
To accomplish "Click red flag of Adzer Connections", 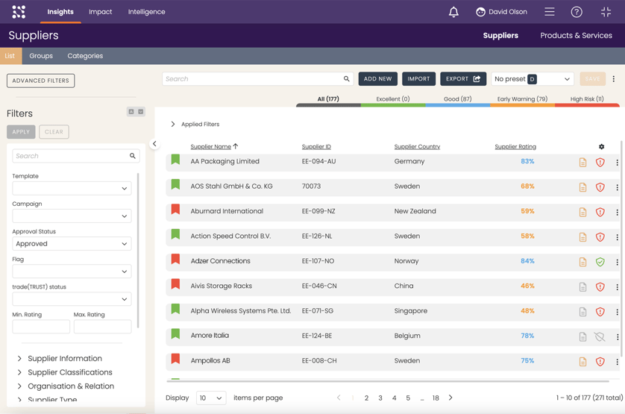I will click(x=175, y=260).
